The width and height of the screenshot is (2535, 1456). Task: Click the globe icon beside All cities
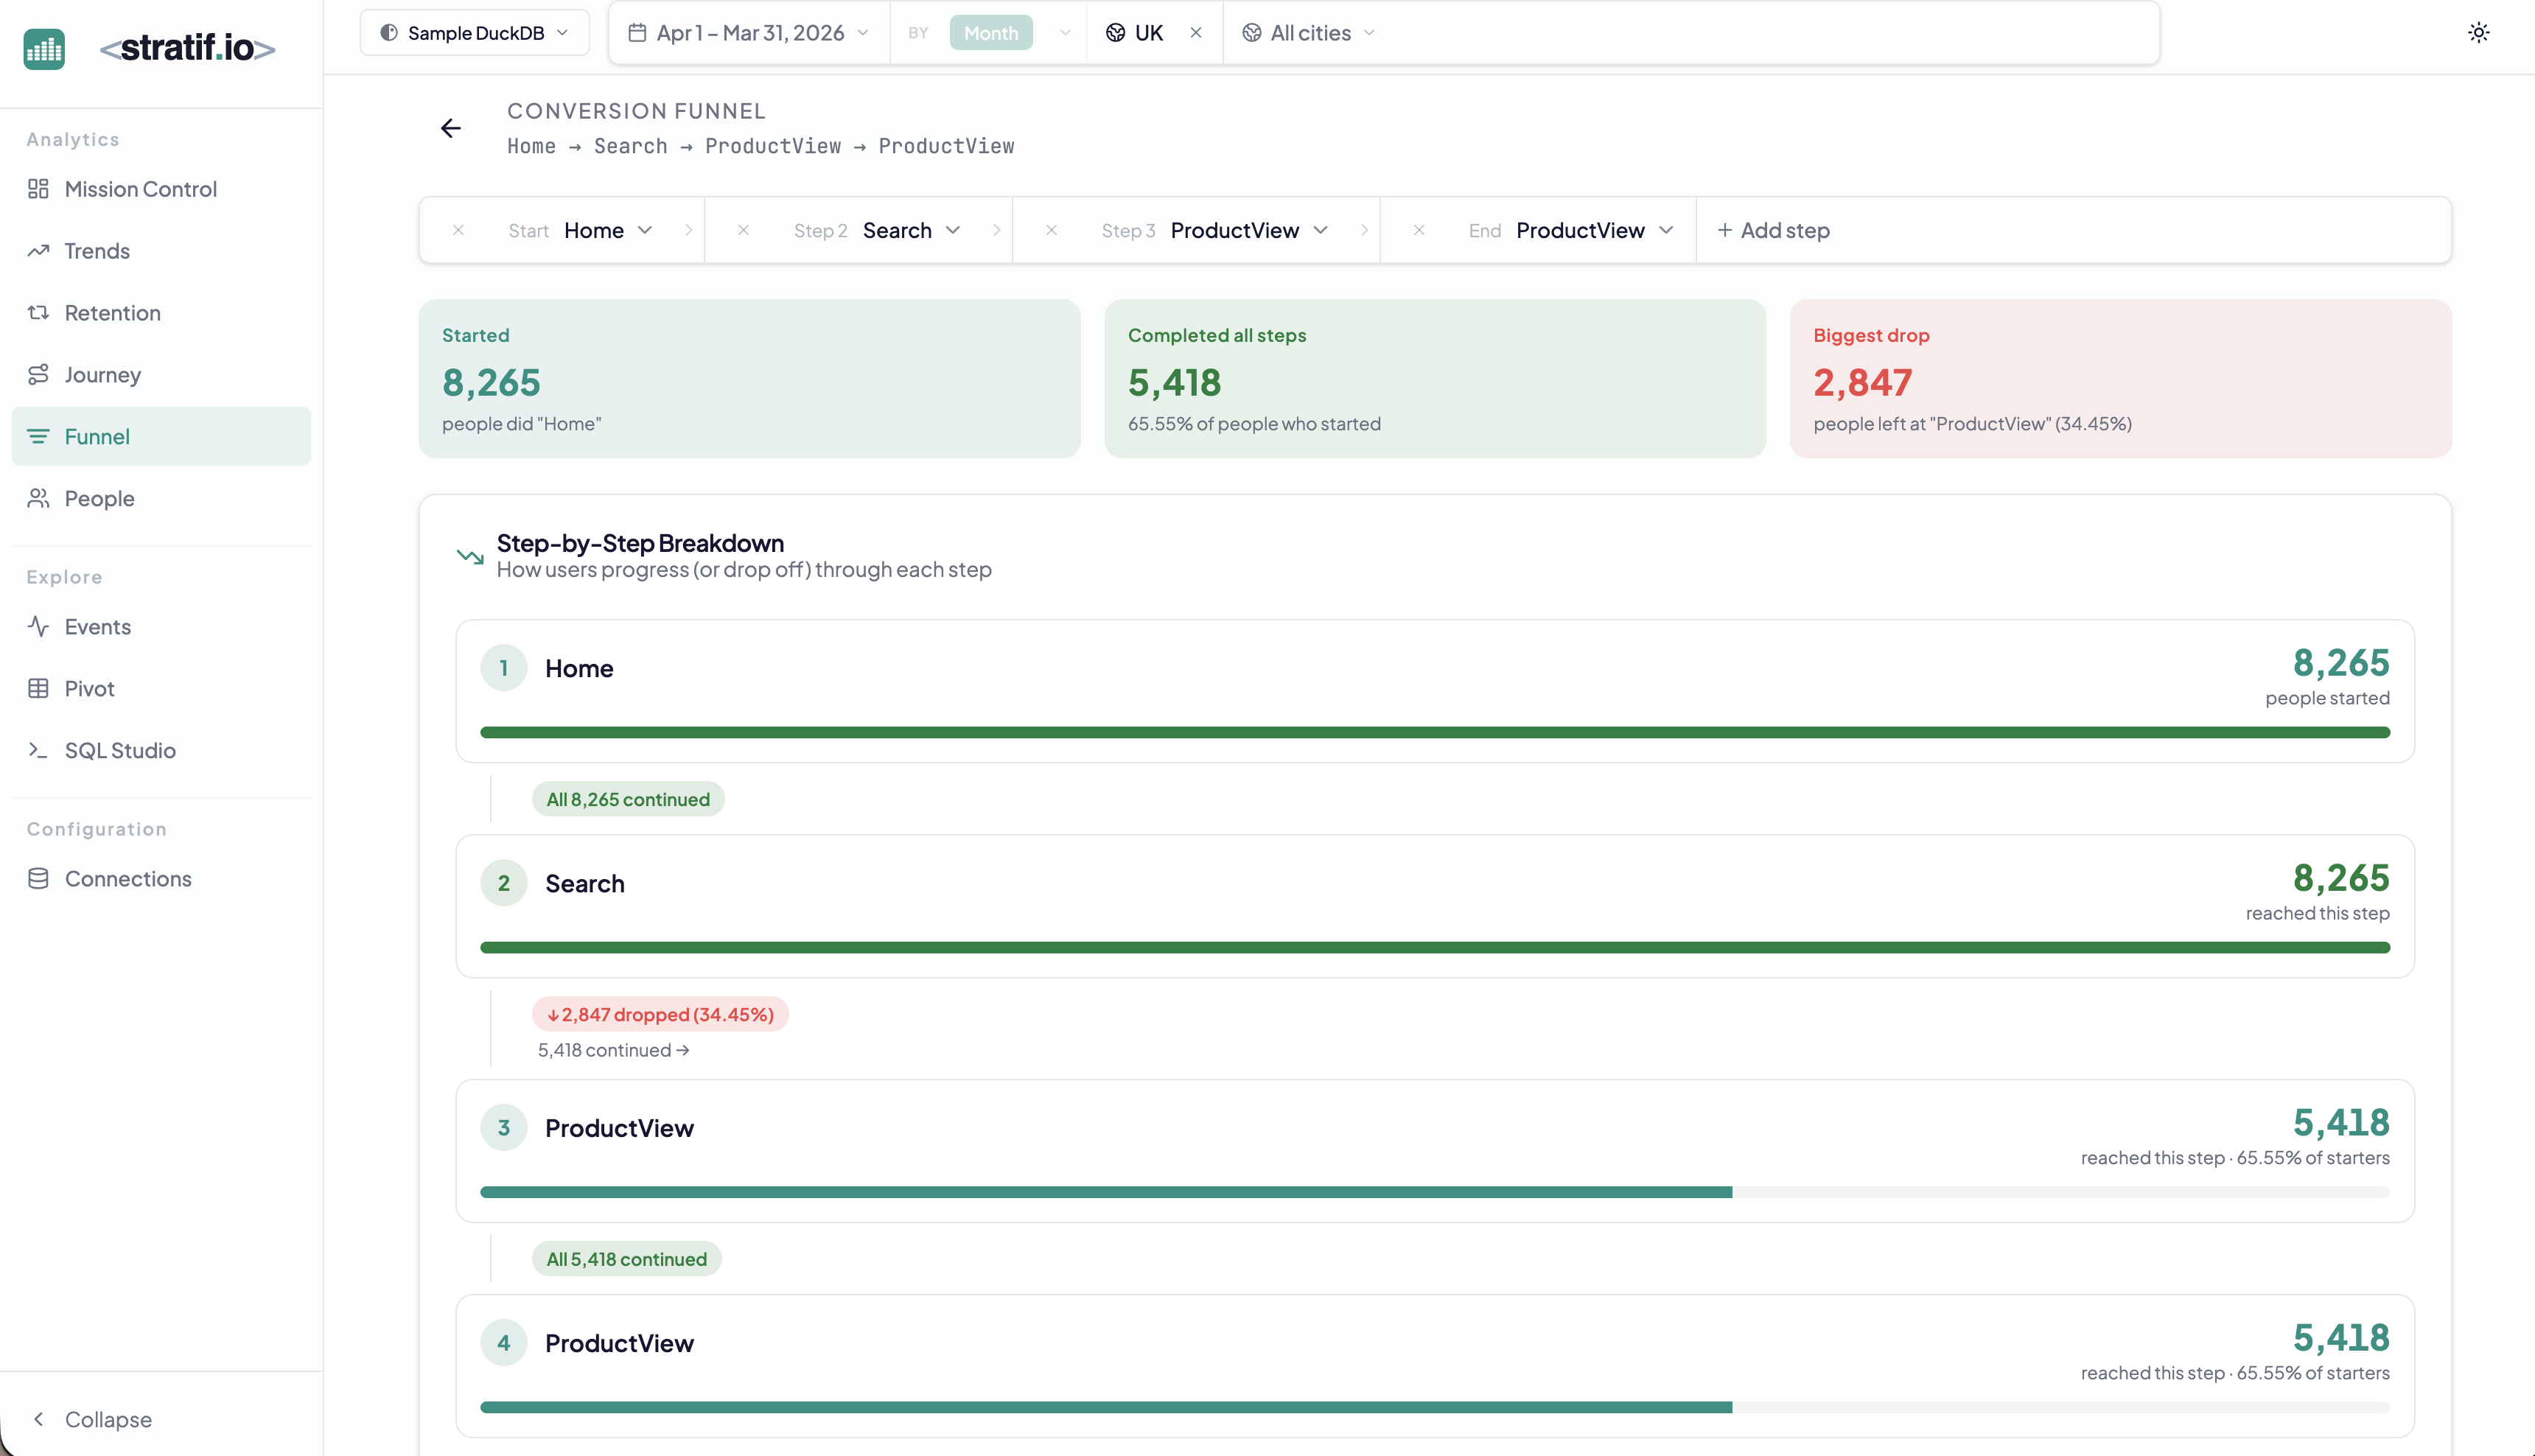1251,33
